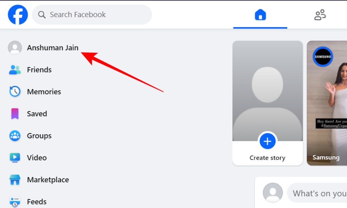Click the Create story label text

pos(267,158)
